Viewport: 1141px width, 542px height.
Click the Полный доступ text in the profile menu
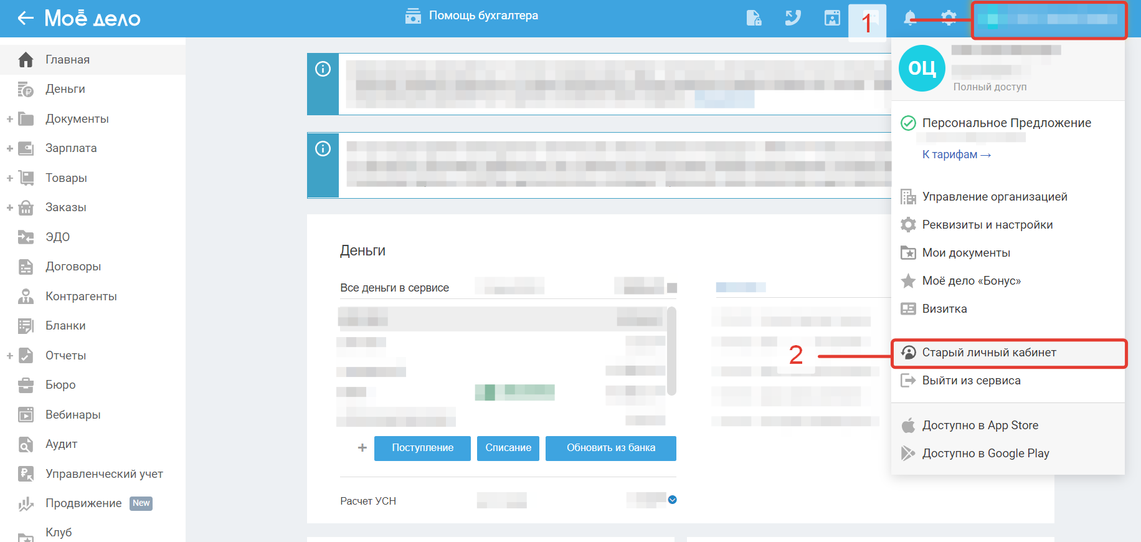[990, 87]
